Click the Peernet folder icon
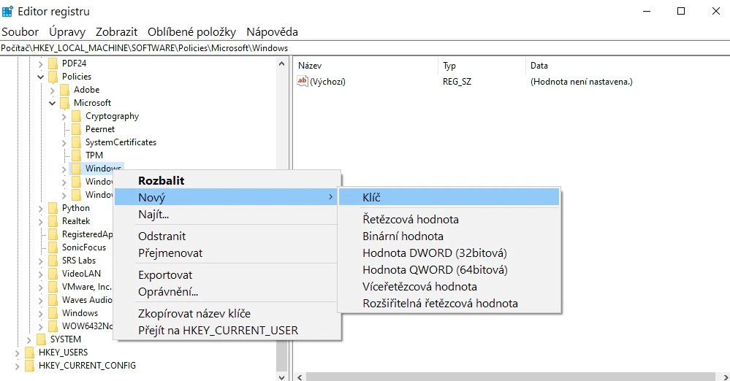 point(76,129)
